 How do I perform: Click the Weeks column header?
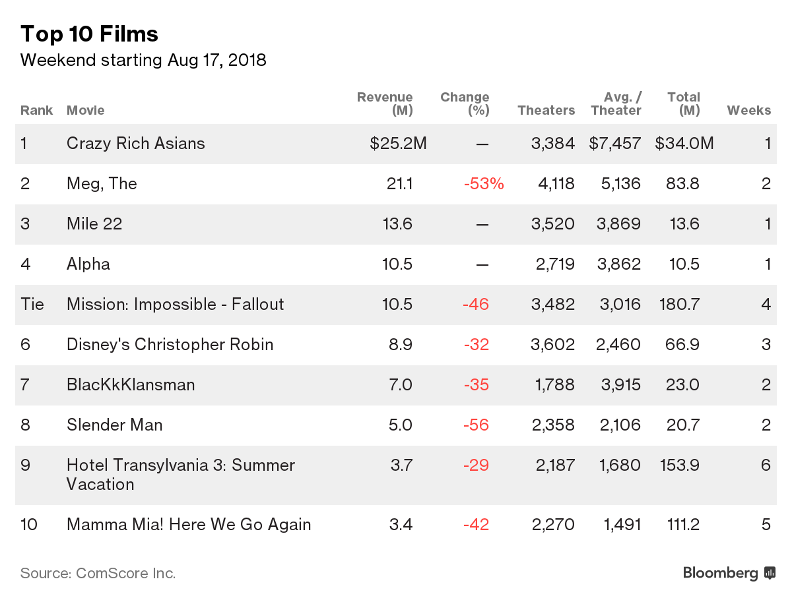tap(748, 110)
